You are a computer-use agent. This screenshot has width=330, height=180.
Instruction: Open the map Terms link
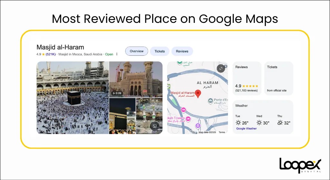click(x=222, y=132)
